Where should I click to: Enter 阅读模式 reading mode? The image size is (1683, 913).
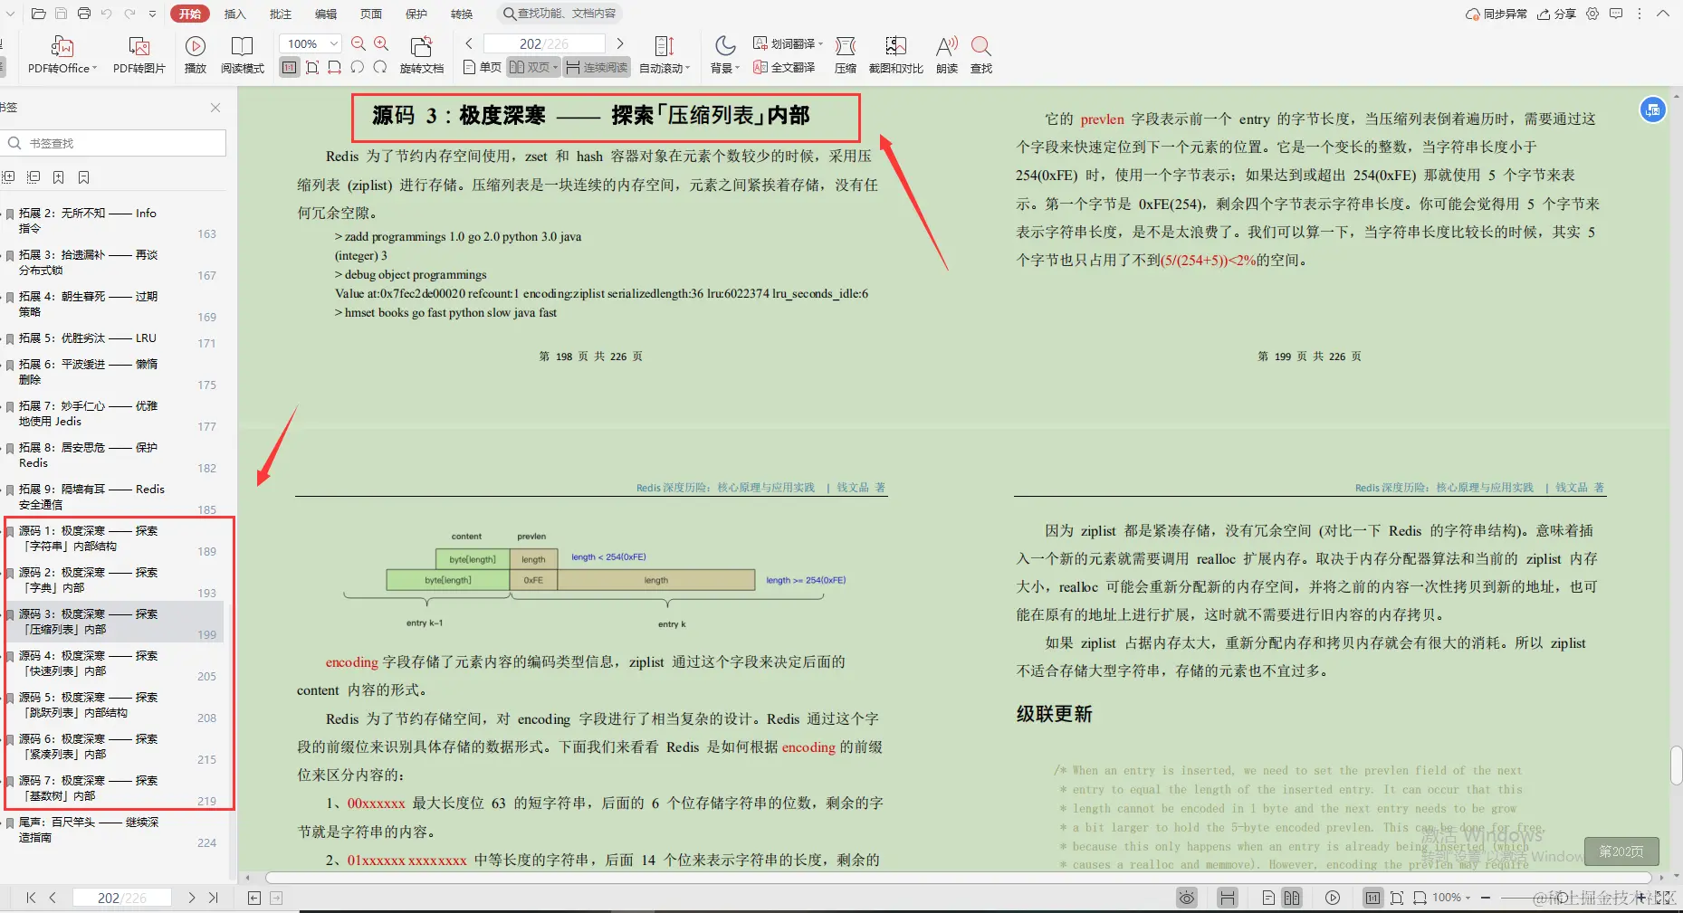[242, 54]
